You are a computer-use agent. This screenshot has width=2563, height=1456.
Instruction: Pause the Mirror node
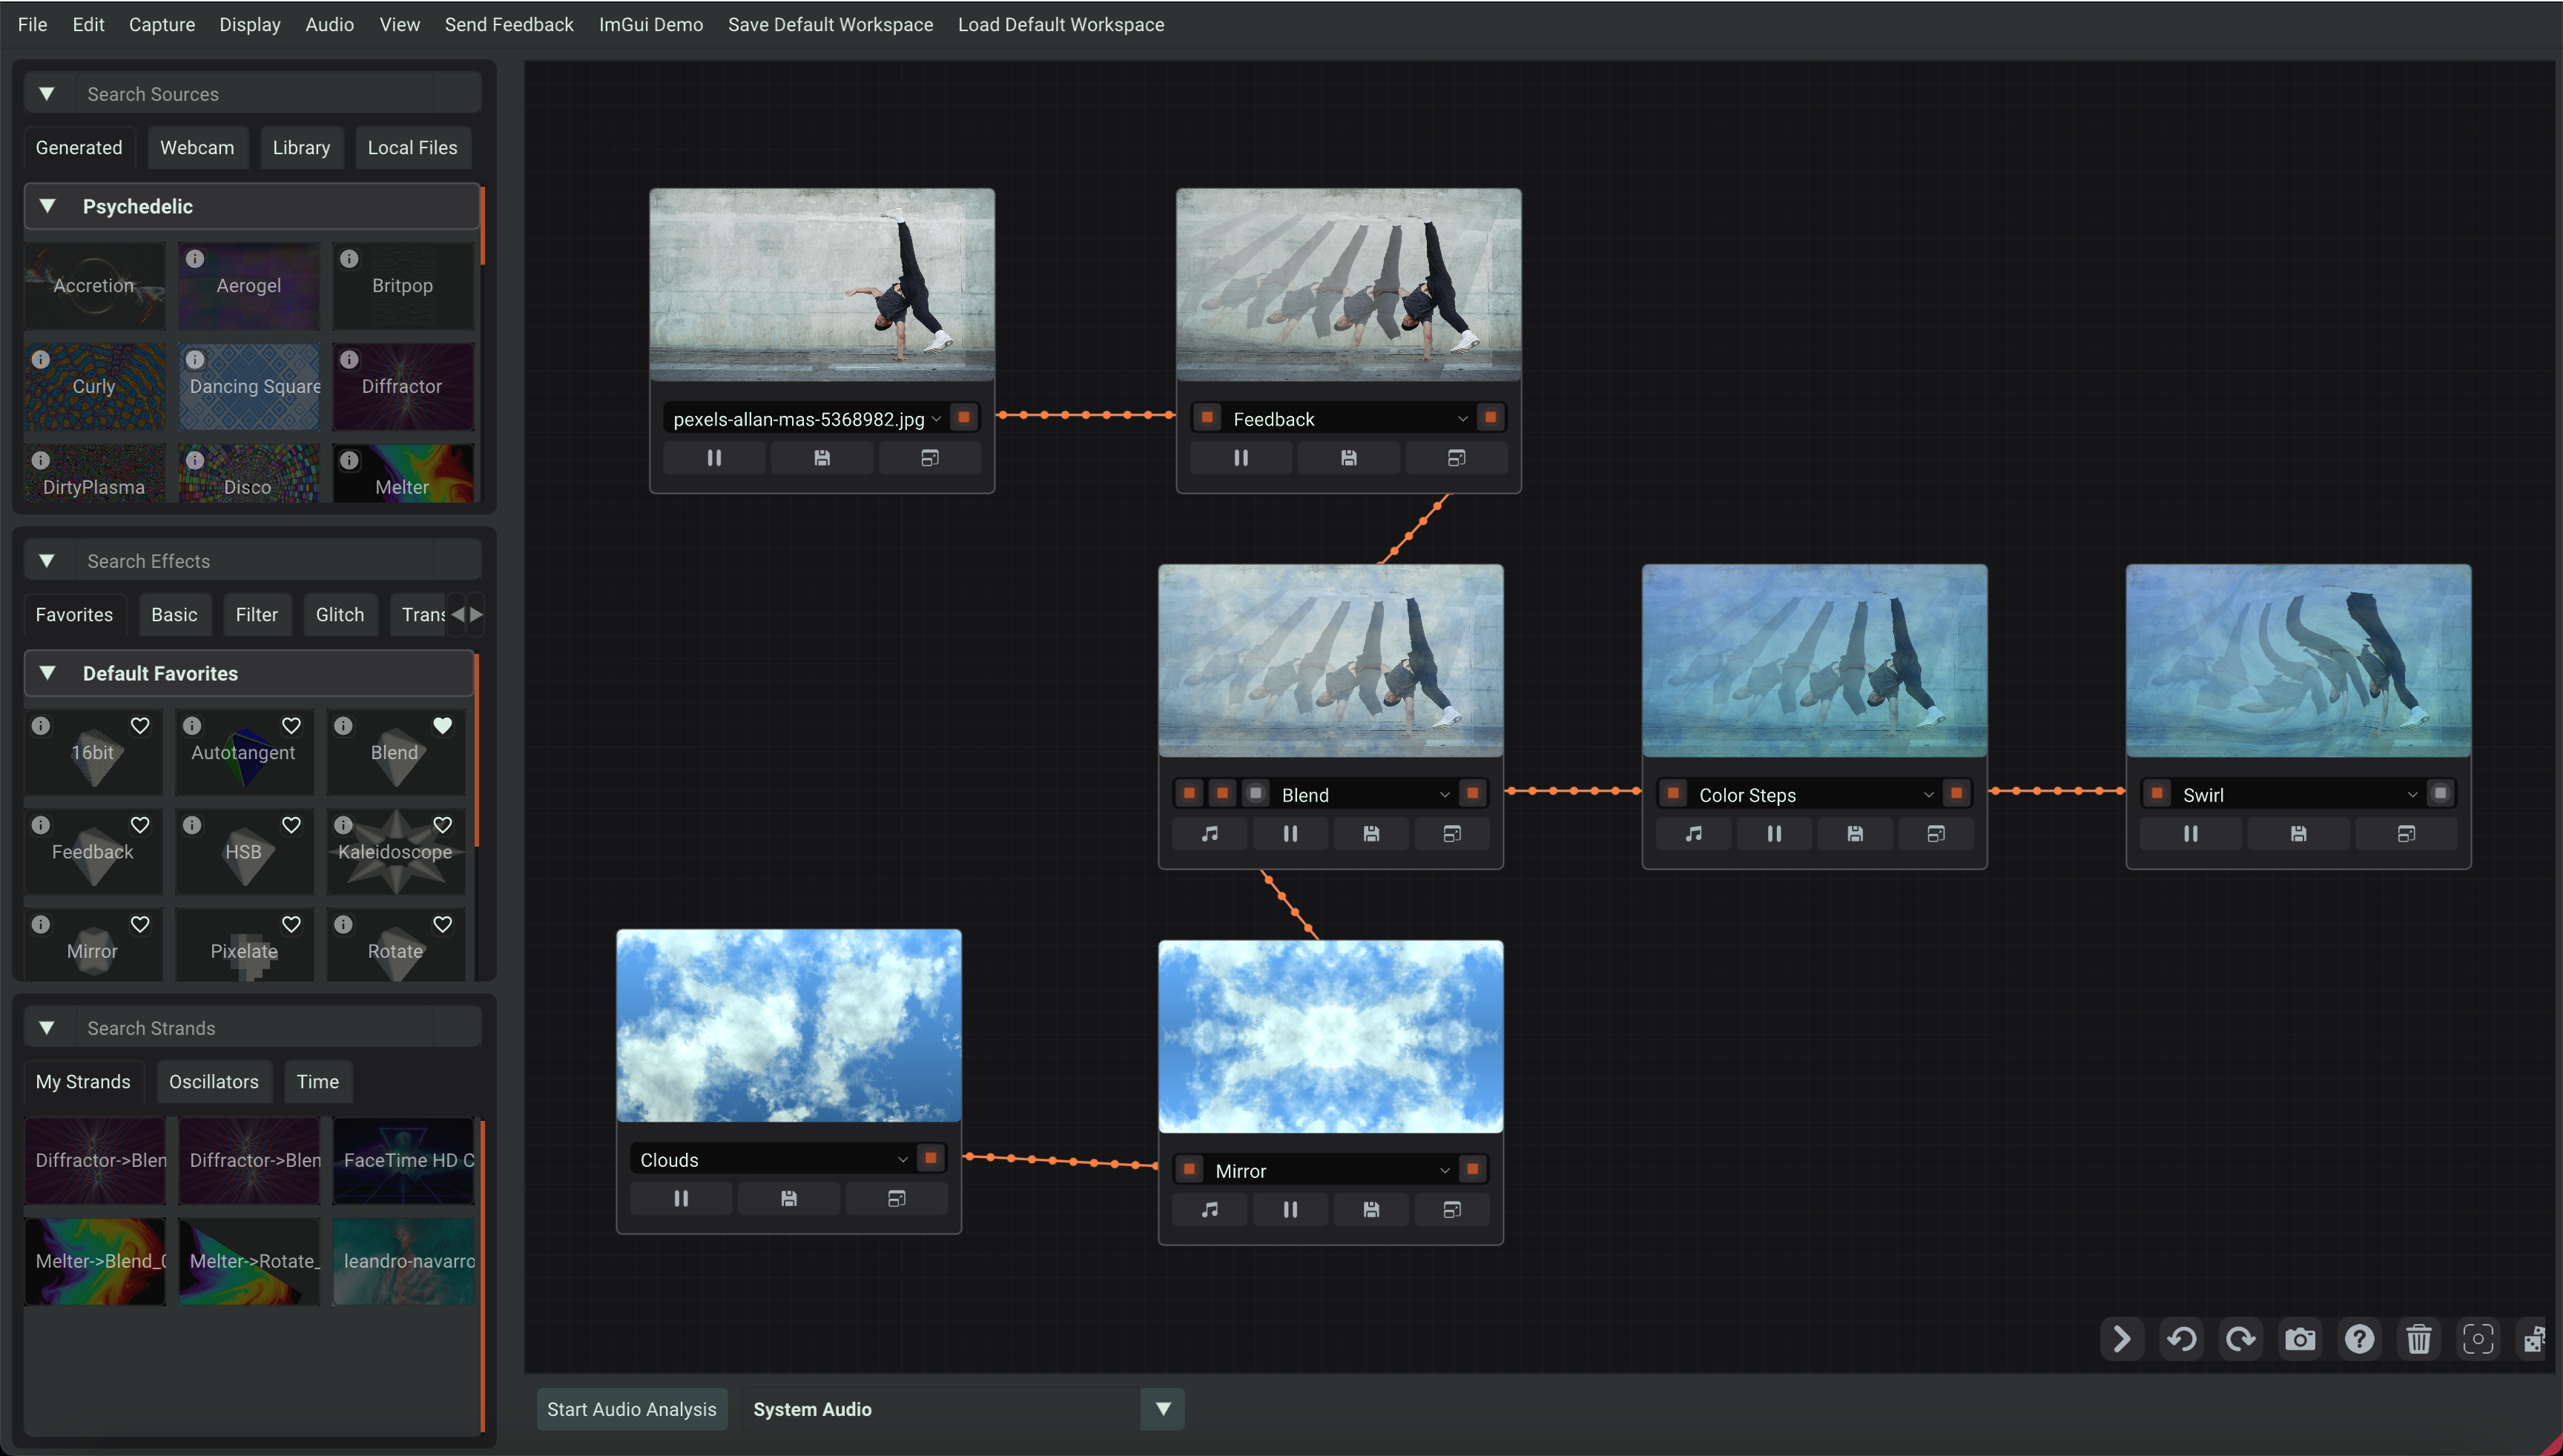1290,1209
